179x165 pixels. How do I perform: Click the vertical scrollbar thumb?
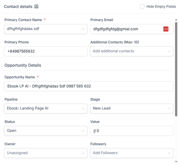[x=176, y=69]
